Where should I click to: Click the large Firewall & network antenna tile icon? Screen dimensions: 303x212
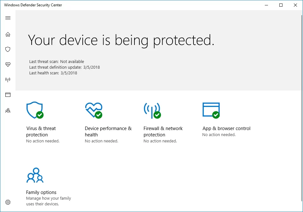click(x=152, y=110)
